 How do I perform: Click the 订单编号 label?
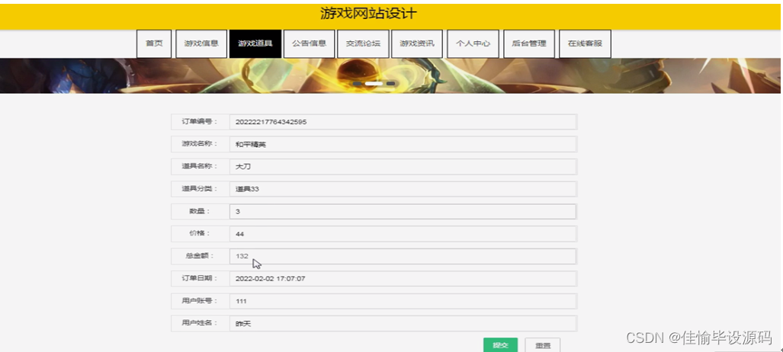coord(200,121)
